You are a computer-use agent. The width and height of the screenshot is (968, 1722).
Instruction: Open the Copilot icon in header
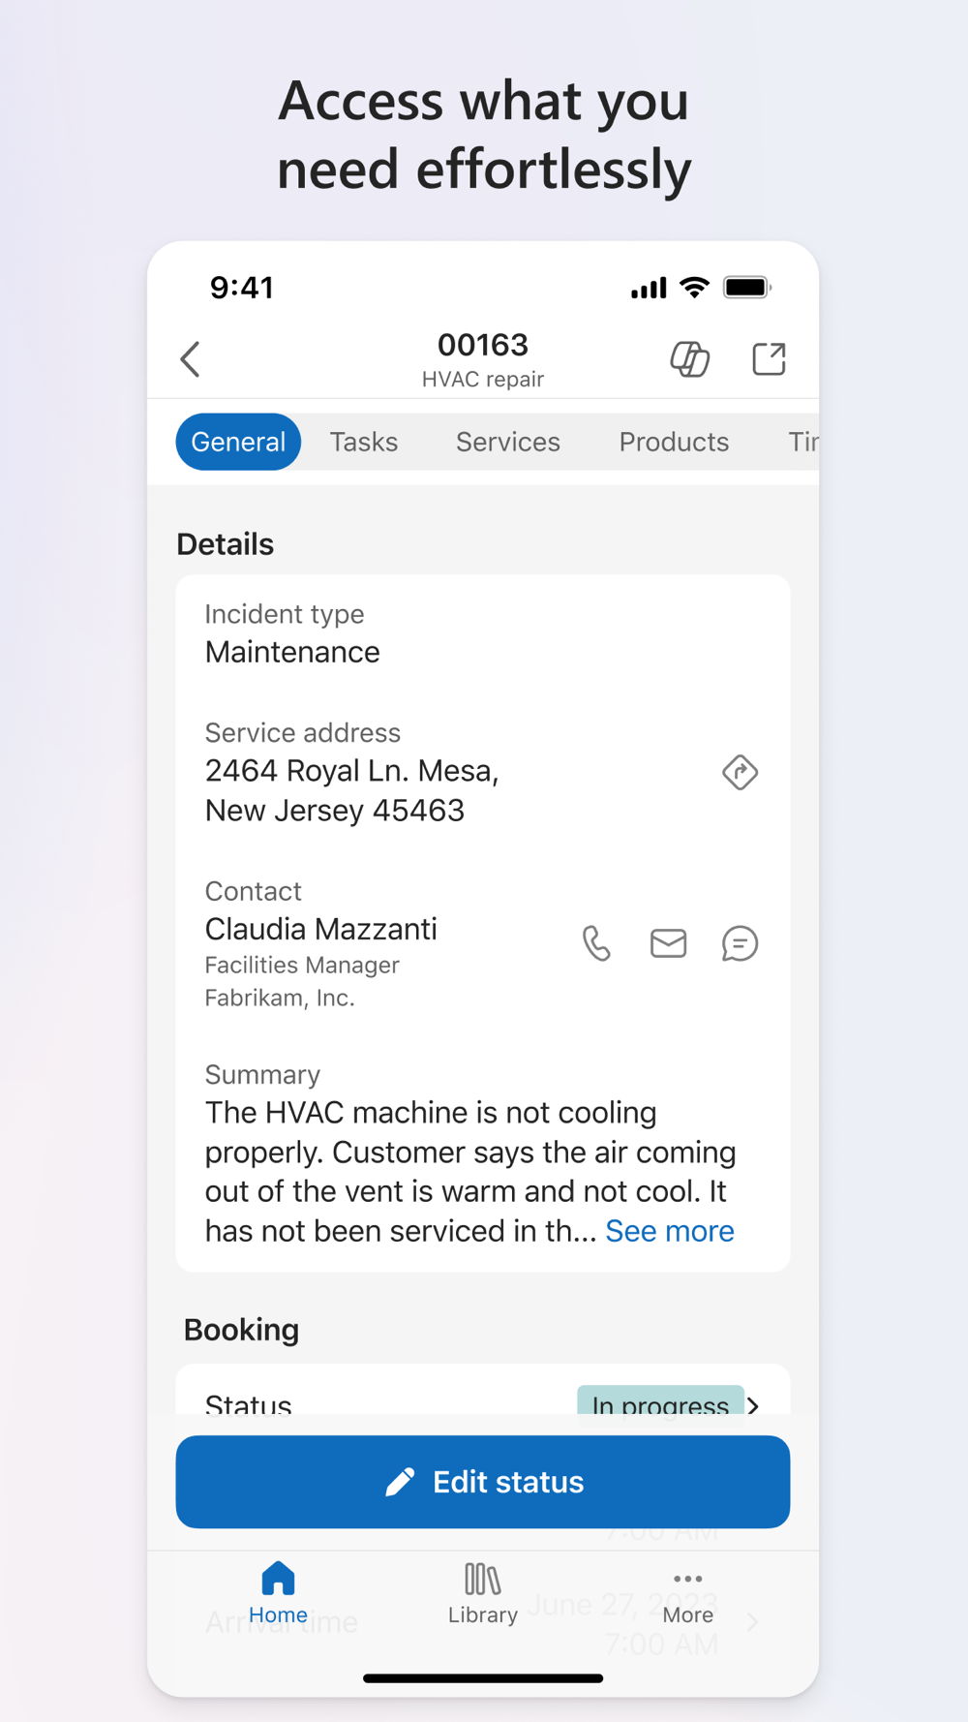pyautogui.click(x=690, y=359)
